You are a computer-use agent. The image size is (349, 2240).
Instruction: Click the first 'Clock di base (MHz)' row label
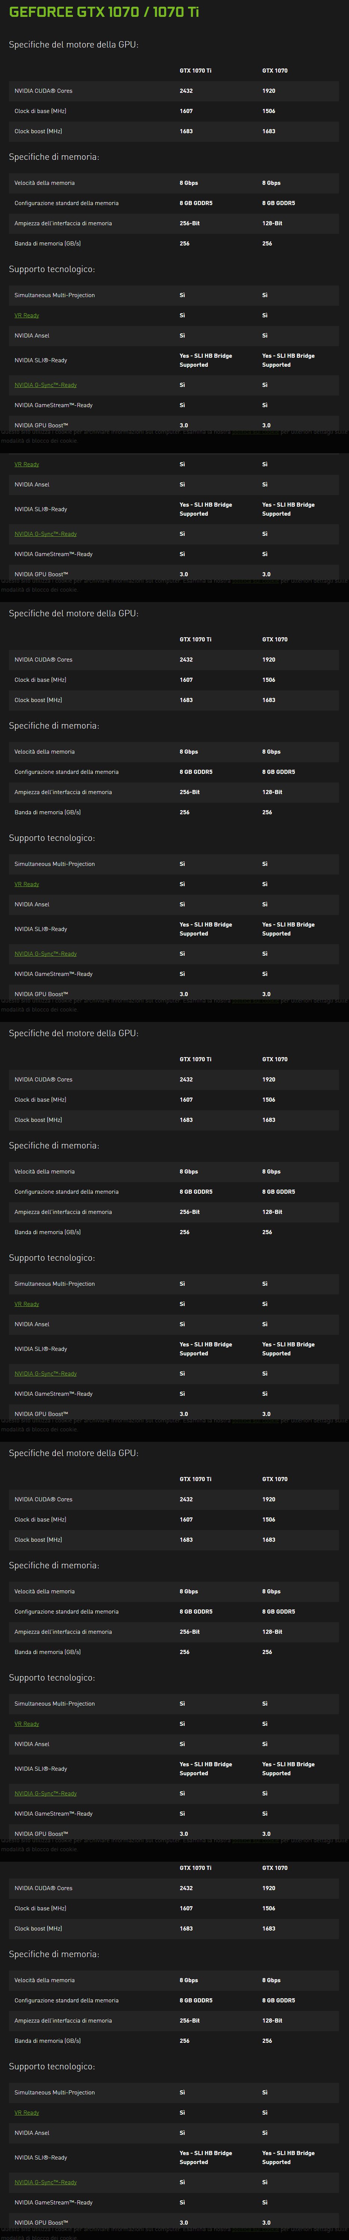pyautogui.click(x=40, y=111)
